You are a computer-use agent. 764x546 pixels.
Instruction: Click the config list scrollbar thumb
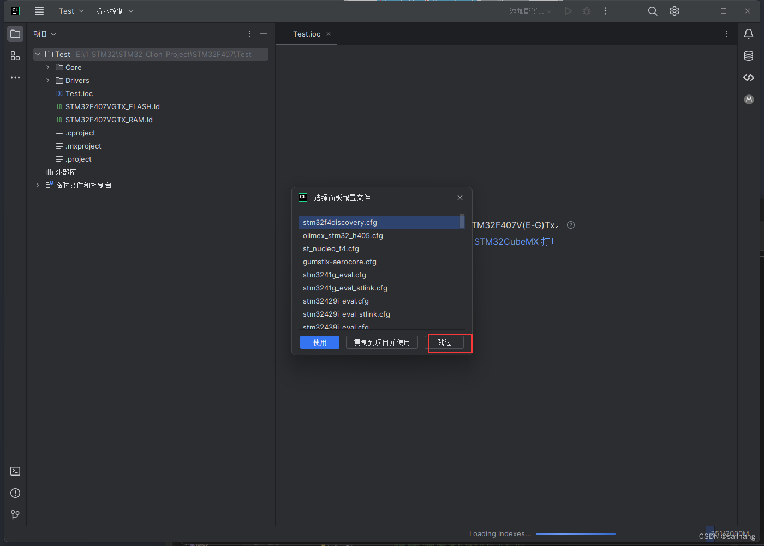click(x=463, y=221)
